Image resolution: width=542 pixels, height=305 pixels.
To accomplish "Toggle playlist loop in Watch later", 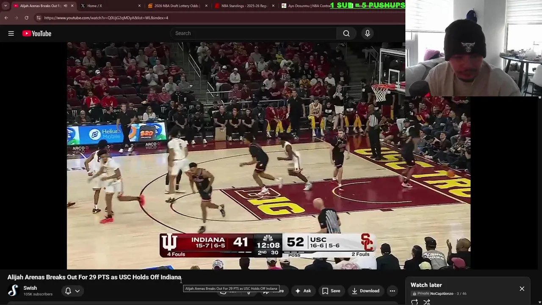I will [x=415, y=302].
